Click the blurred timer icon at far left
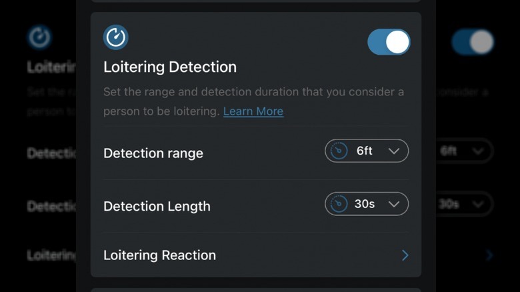Image resolution: width=520 pixels, height=292 pixels. 40,37
